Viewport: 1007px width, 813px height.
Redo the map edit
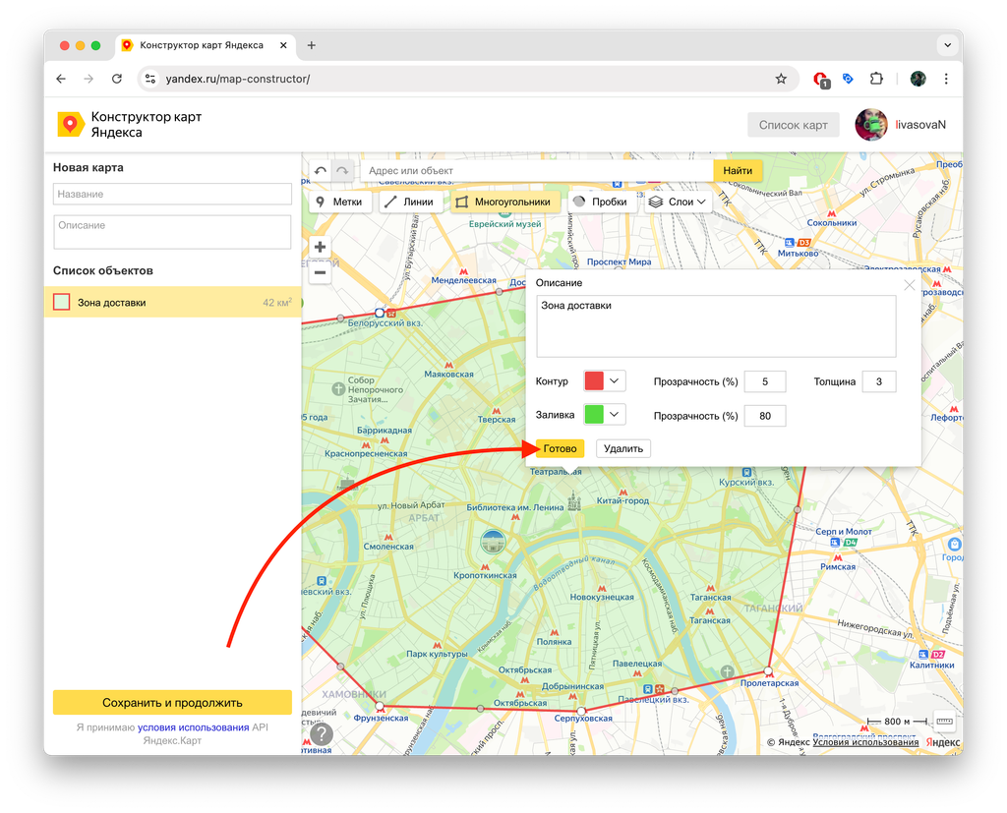pos(342,171)
